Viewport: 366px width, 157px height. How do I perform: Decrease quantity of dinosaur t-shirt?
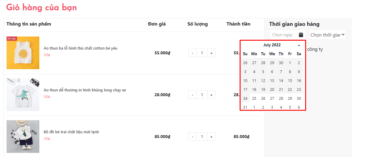tap(193, 95)
